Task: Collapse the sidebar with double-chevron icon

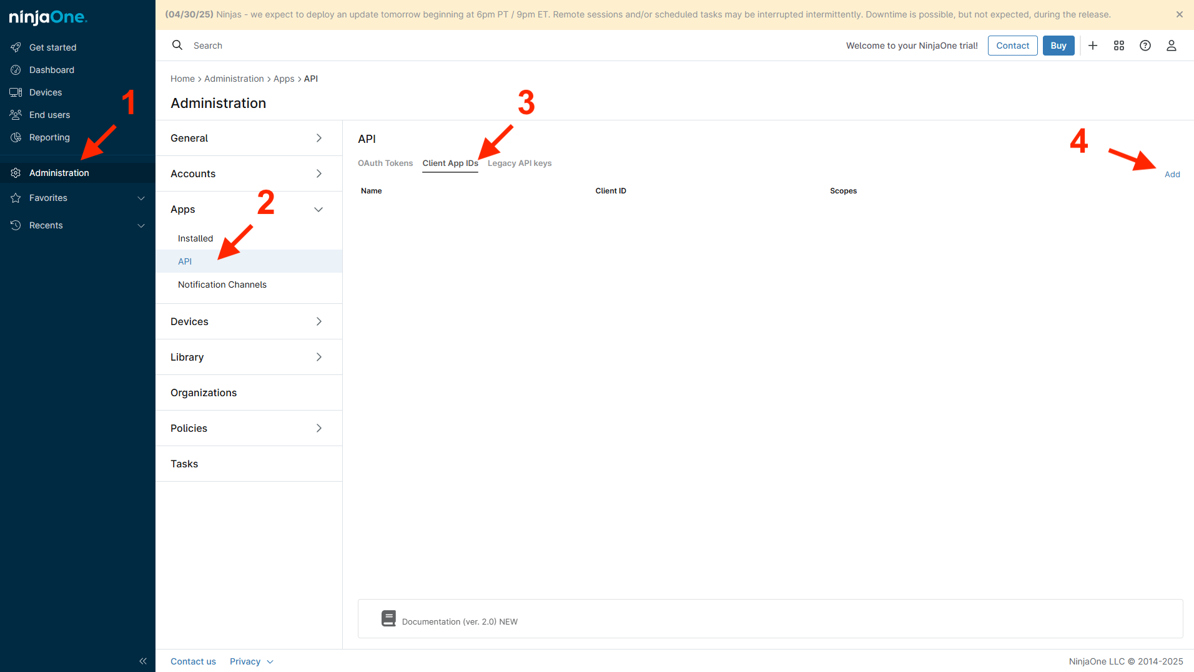Action: [143, 661]
